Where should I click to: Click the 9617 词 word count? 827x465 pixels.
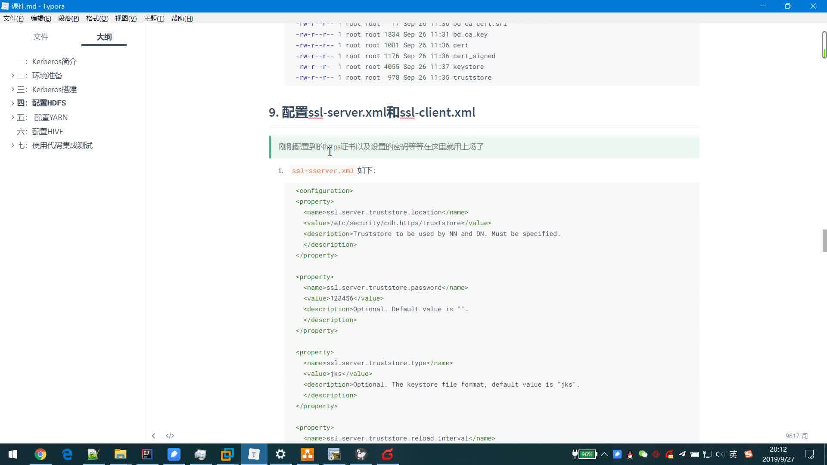click(796, 436)
